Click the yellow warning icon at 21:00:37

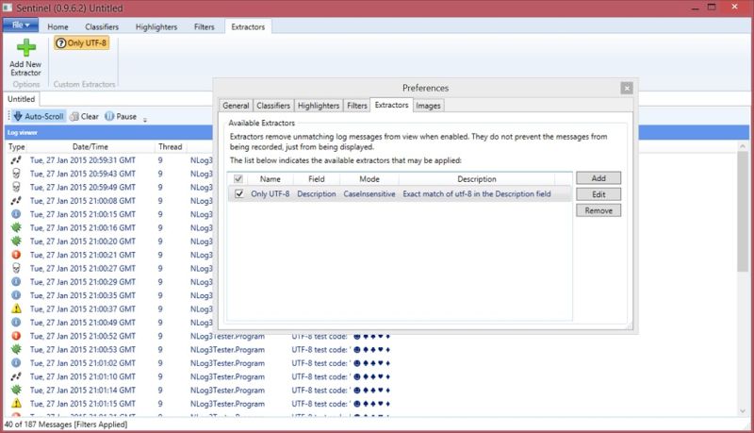click(x=16, y=308)
